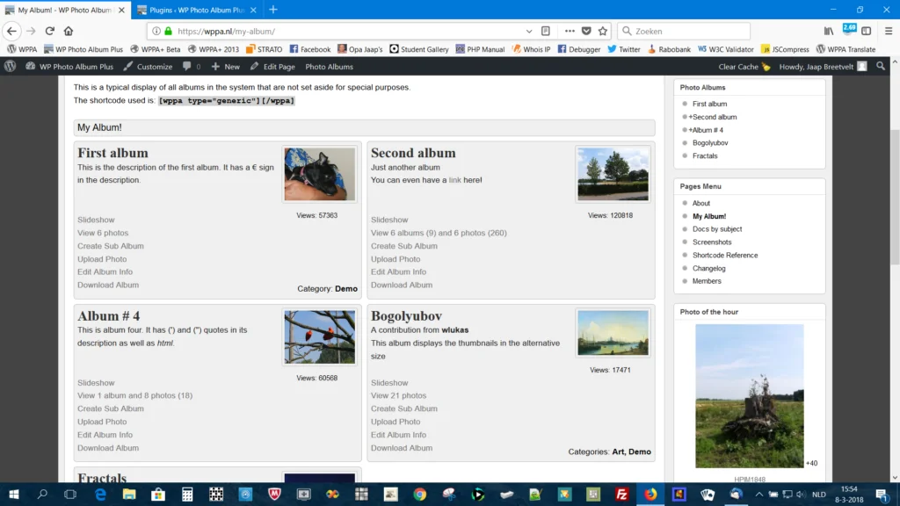Save page to Pocket
This screenshot has width=900, height=506.
click(x=586, y=31)
